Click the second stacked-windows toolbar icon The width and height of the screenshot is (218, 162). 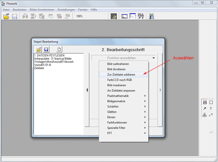[59, 16]
